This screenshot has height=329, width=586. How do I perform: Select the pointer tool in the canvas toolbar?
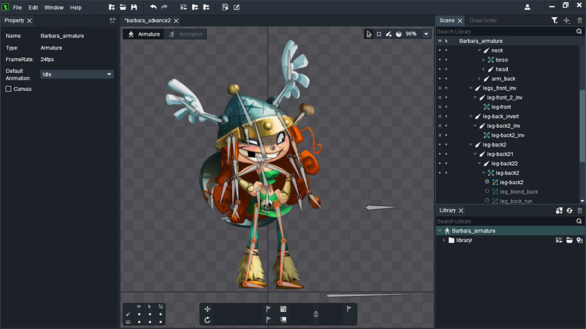click(x=369, y=34)
